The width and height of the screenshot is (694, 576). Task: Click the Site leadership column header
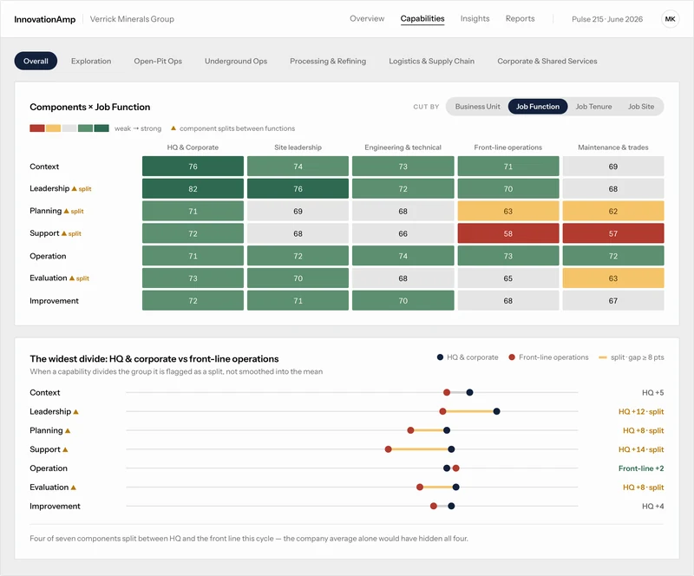[298, 147]
